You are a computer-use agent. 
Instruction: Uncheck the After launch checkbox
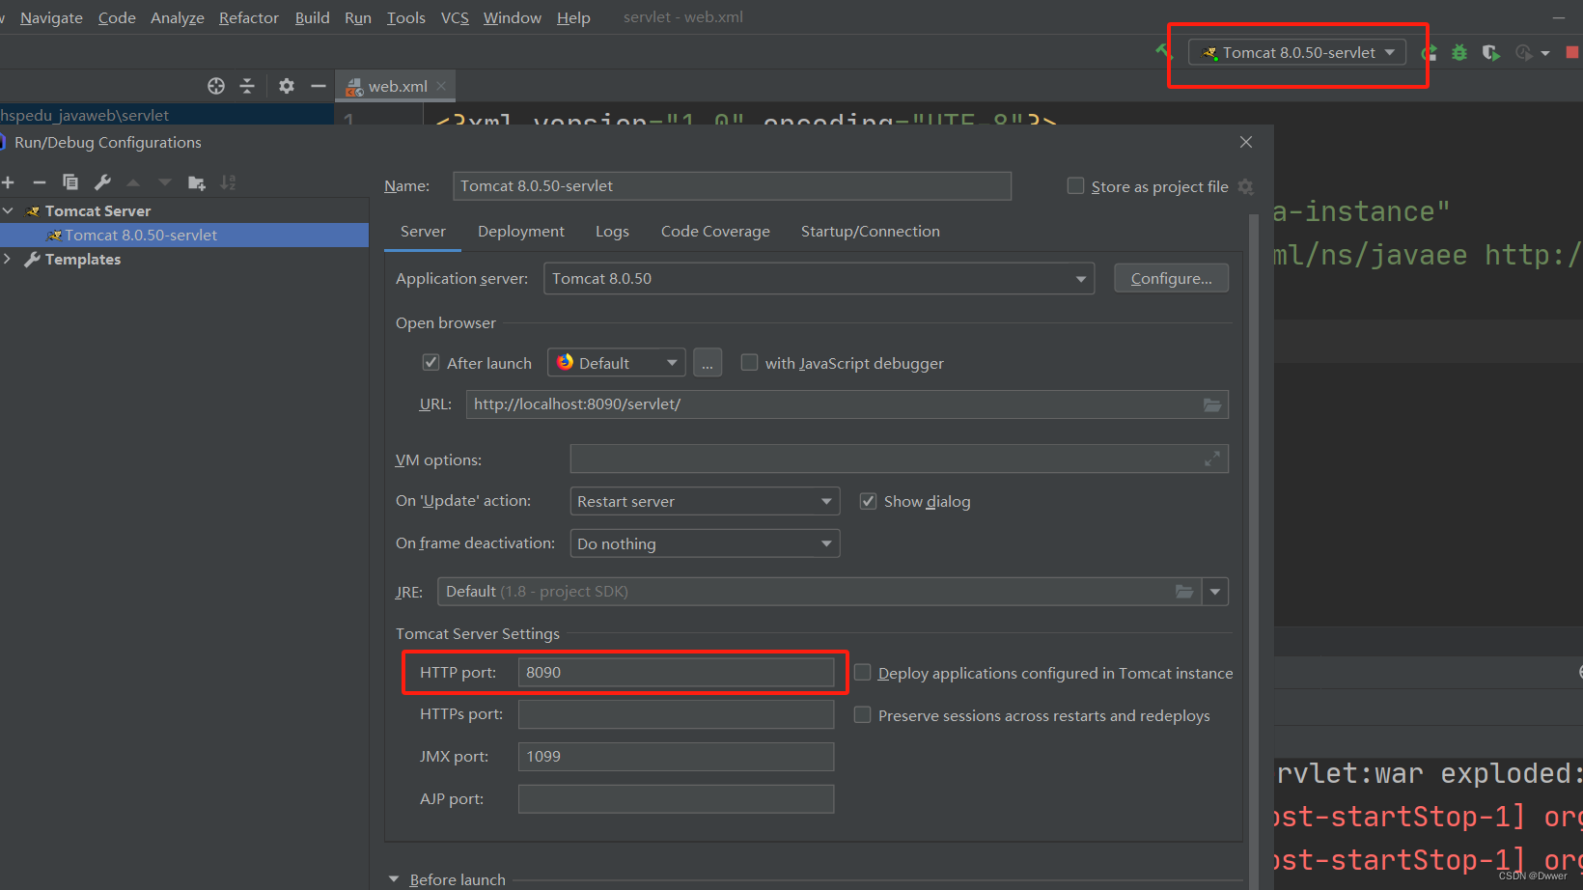431,362
